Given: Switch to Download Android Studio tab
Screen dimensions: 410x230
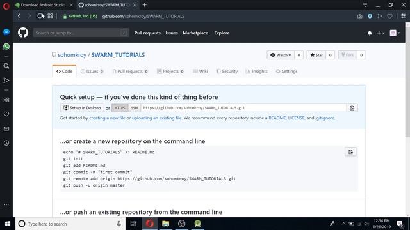Looking at the screenshot, I should tap(43, 5).
